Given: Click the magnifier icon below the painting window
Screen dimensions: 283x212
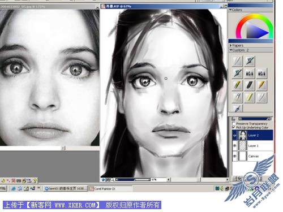Looking at the screenshot, I should pos(112,180).
